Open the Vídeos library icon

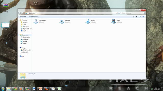114,21
